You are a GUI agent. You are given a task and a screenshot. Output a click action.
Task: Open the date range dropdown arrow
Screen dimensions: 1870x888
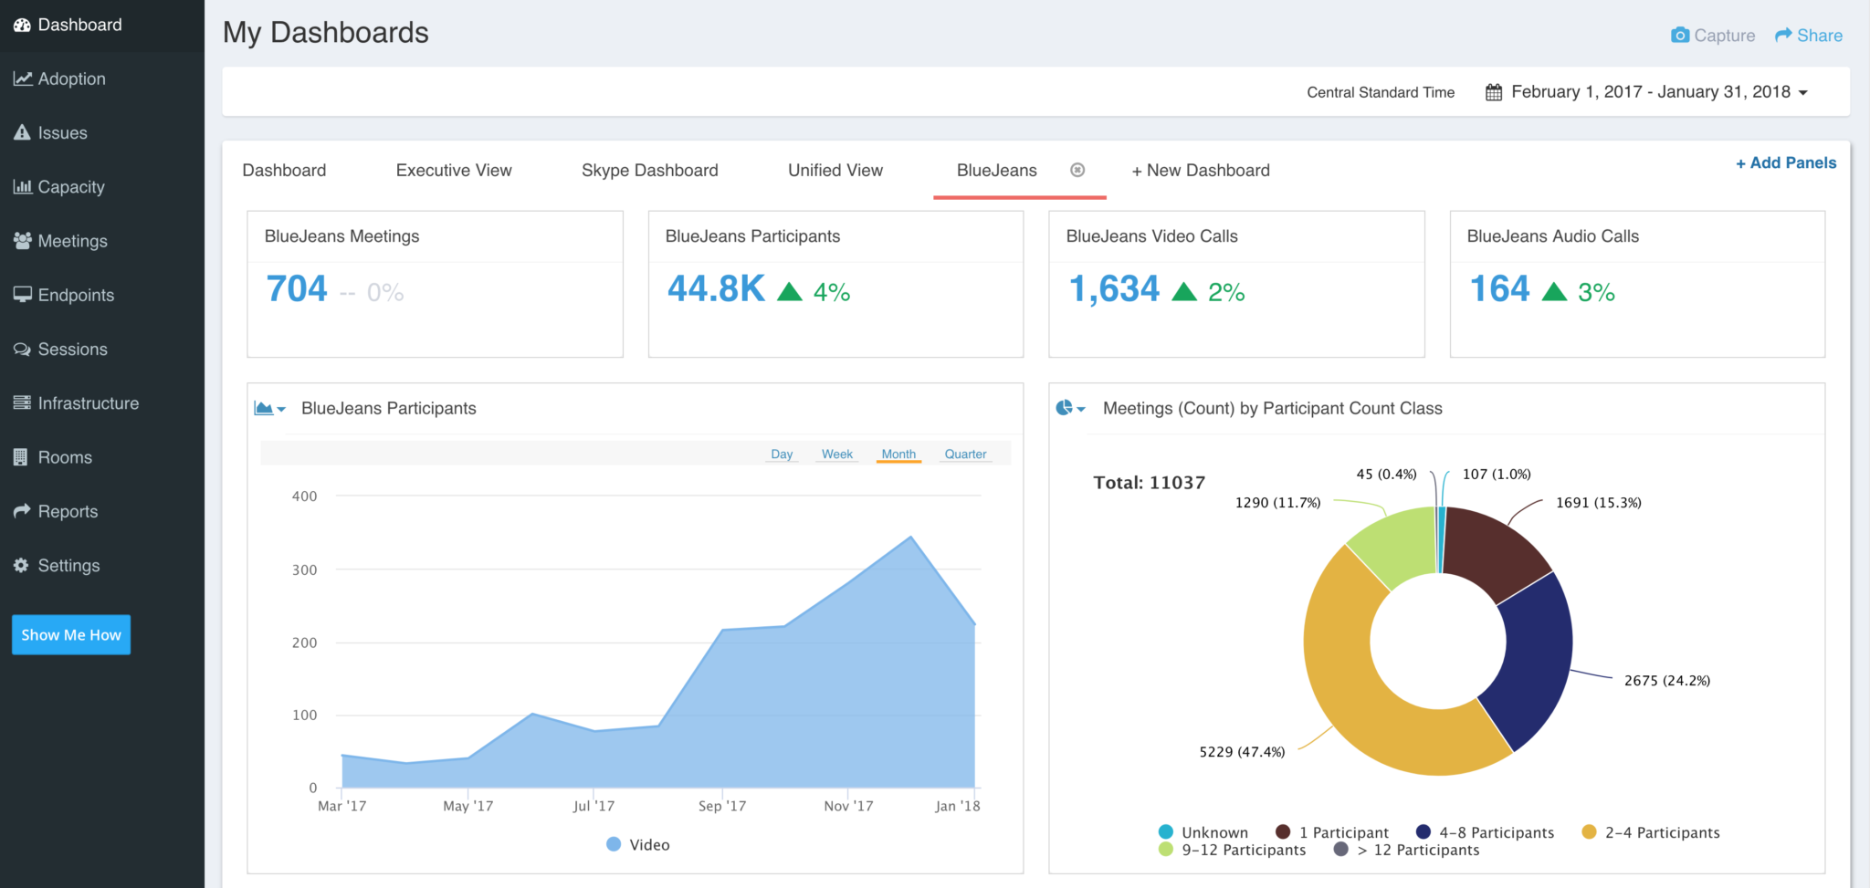[x=1803, y=93]
